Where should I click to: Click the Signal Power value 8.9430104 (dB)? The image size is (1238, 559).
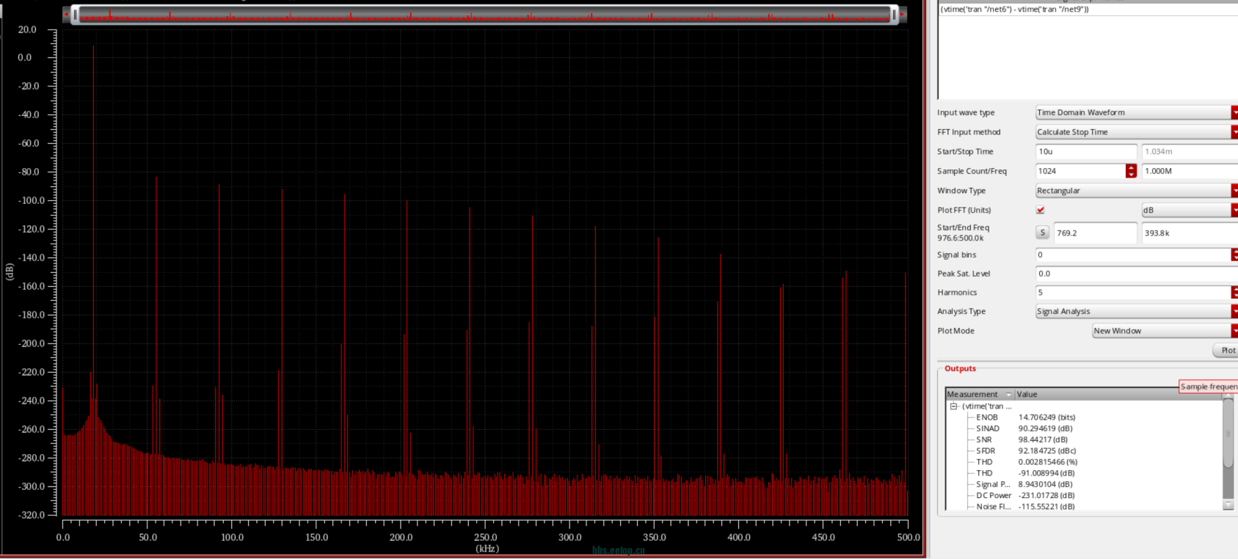click(1045, 484)
